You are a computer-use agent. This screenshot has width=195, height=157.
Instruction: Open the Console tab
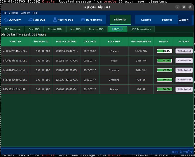[x=146, y=20]
